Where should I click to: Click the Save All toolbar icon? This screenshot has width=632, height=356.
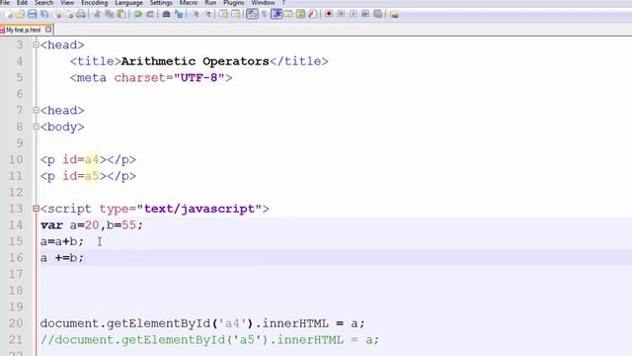(44, 15)
